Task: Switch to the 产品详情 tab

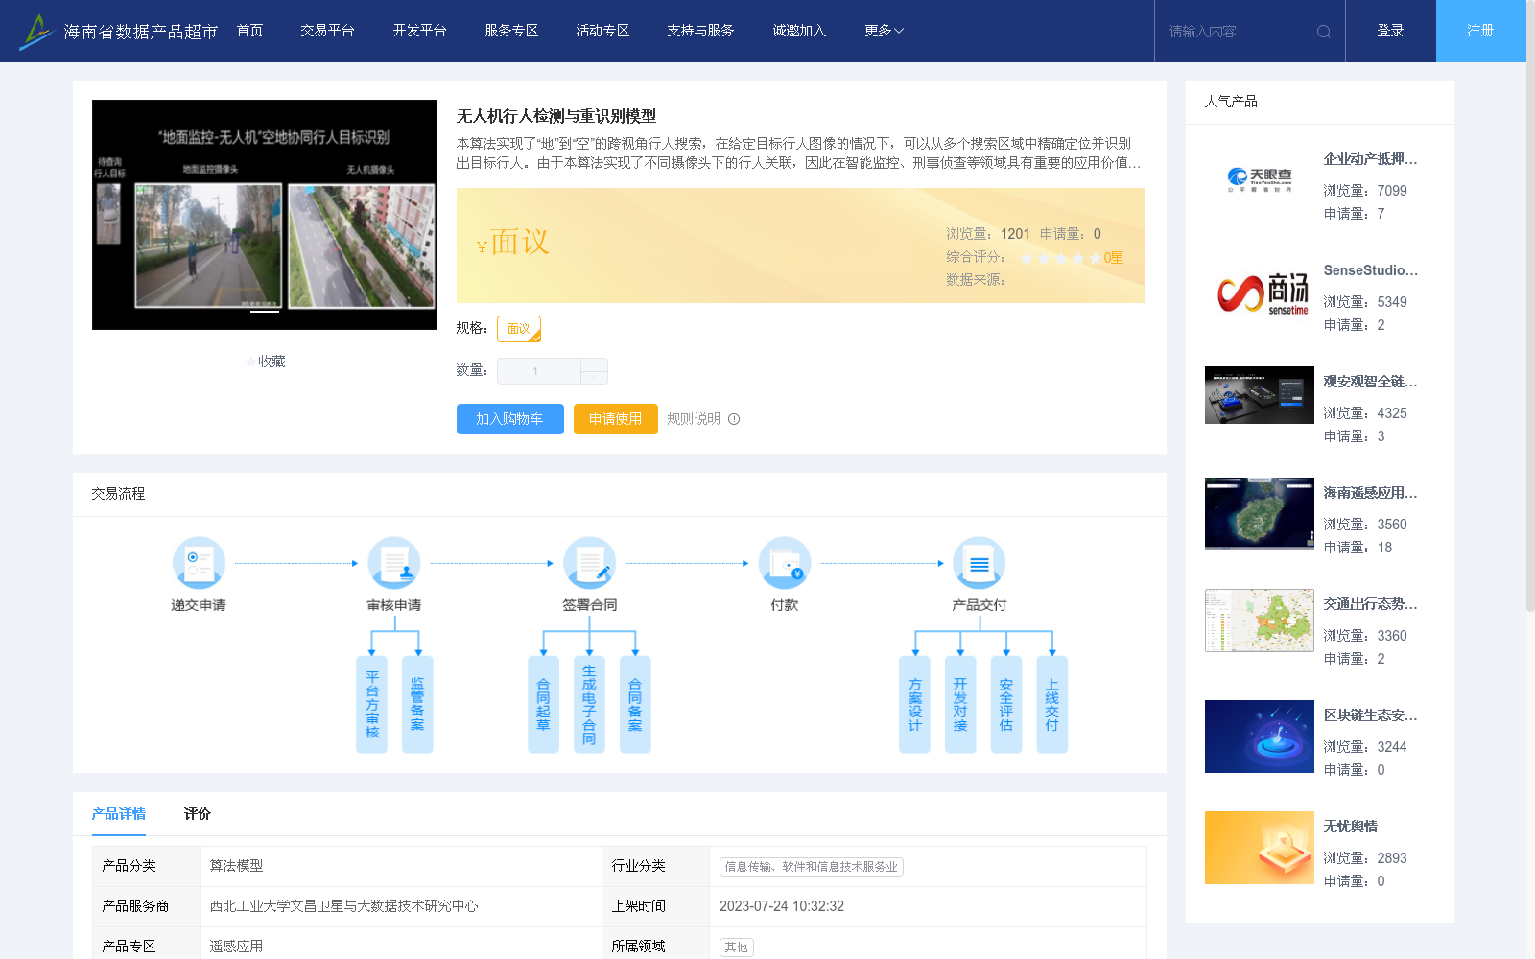Action: pyautogui.click(x=119, y=814)
